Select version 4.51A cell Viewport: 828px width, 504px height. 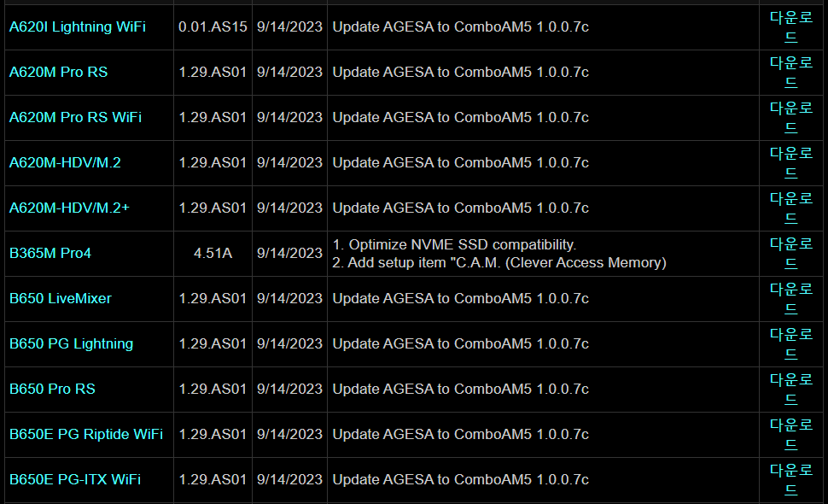tap(213, 254)
